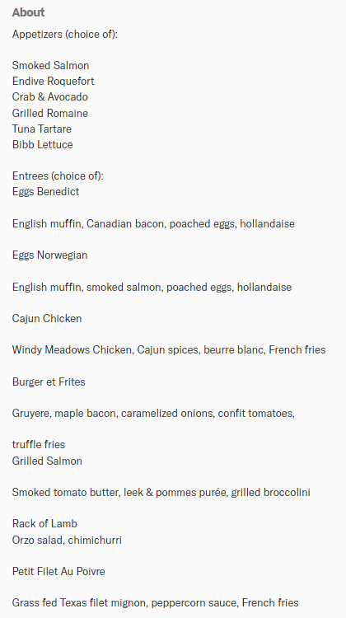Select the Rack of Lamb text
This screenshot has width=346, height=618.
pyautogui.click(x=44, y=524)
